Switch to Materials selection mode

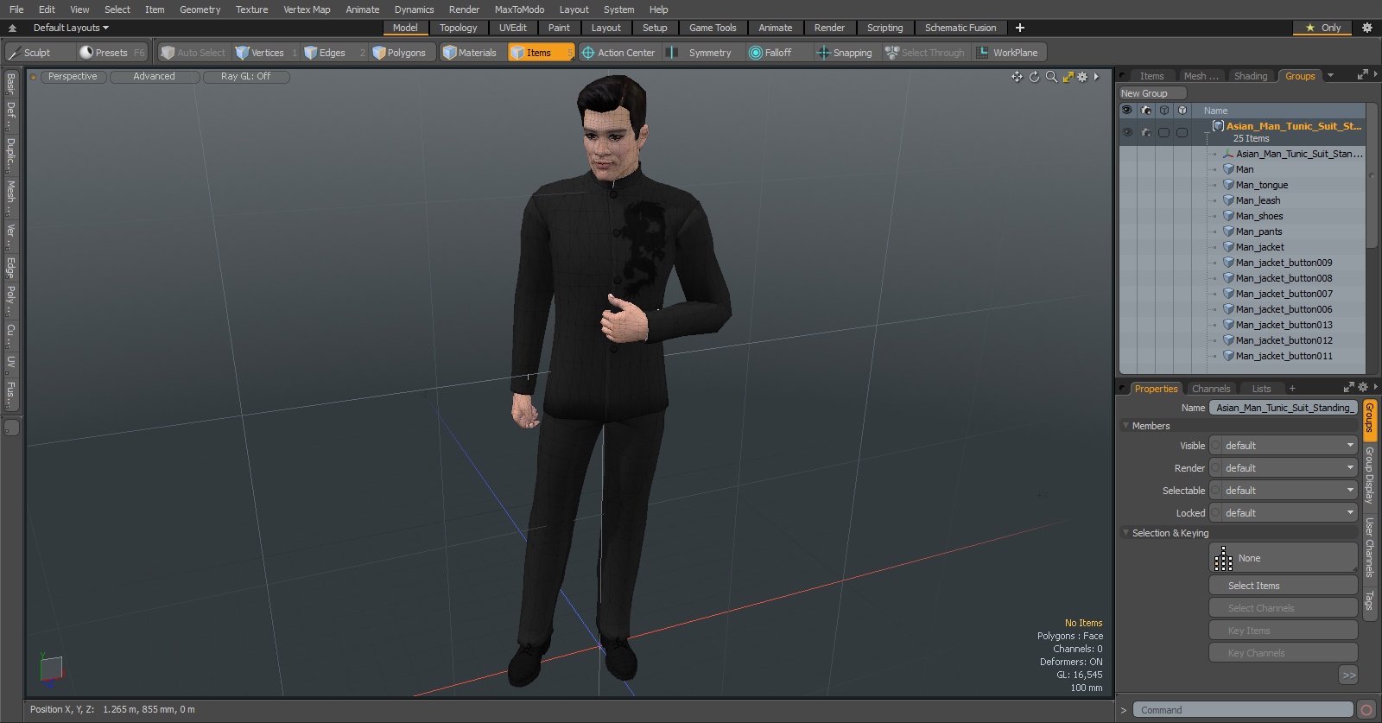pyautogui.click(x=471, y=53)
